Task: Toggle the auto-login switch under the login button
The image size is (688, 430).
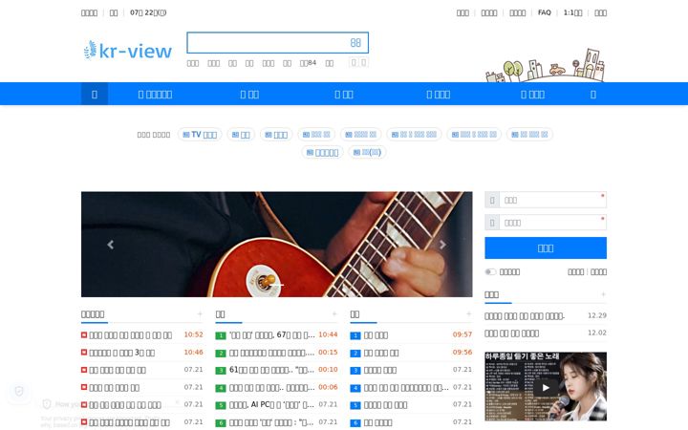Action: click(x=490, y=272)
